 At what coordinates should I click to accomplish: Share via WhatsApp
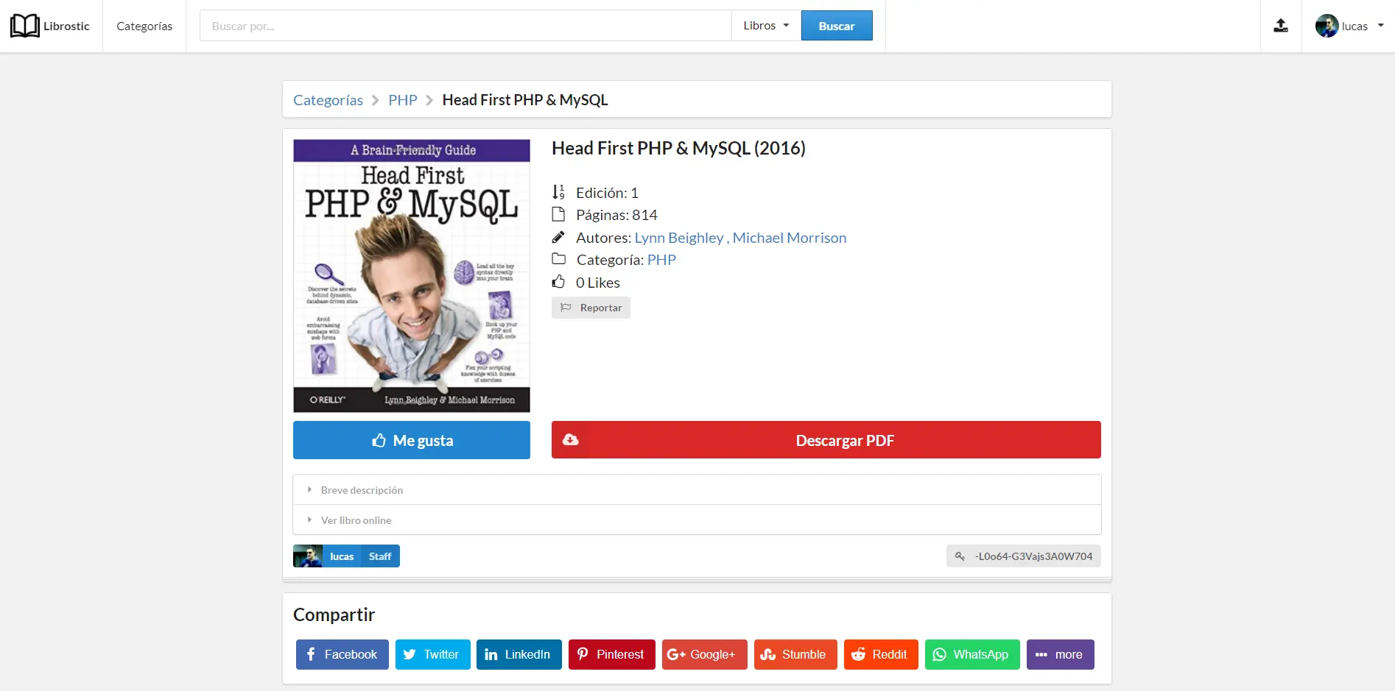click(972, 654)
